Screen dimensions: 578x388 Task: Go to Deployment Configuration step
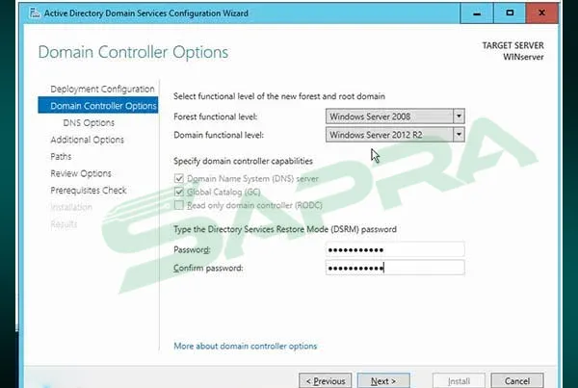coord(102,90)
